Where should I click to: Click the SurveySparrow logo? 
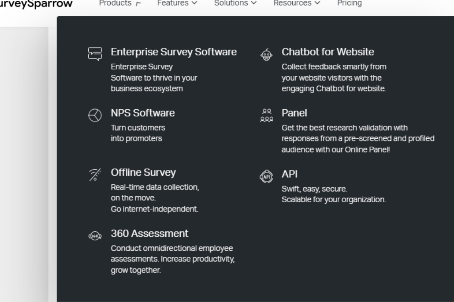click(36, 4)
